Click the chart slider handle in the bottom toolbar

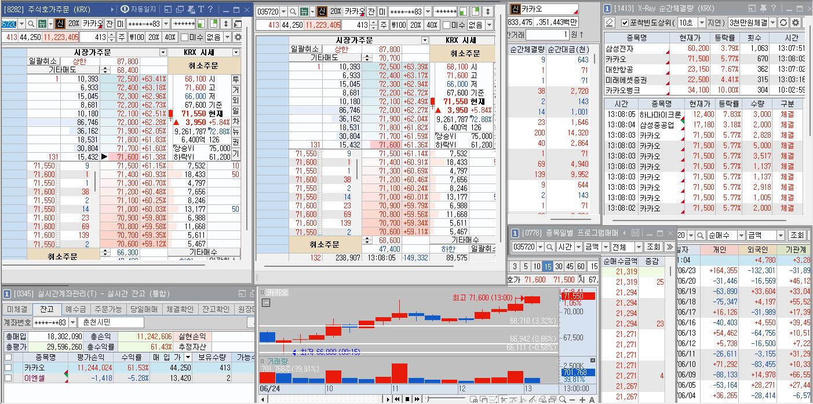(428, 399)
